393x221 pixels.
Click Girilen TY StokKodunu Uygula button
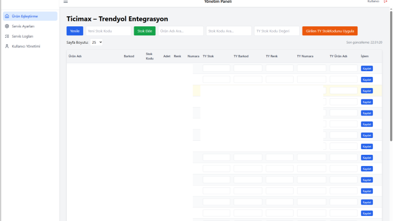330,31
